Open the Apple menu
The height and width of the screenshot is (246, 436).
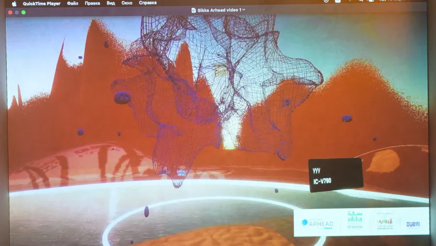[14, 3]
